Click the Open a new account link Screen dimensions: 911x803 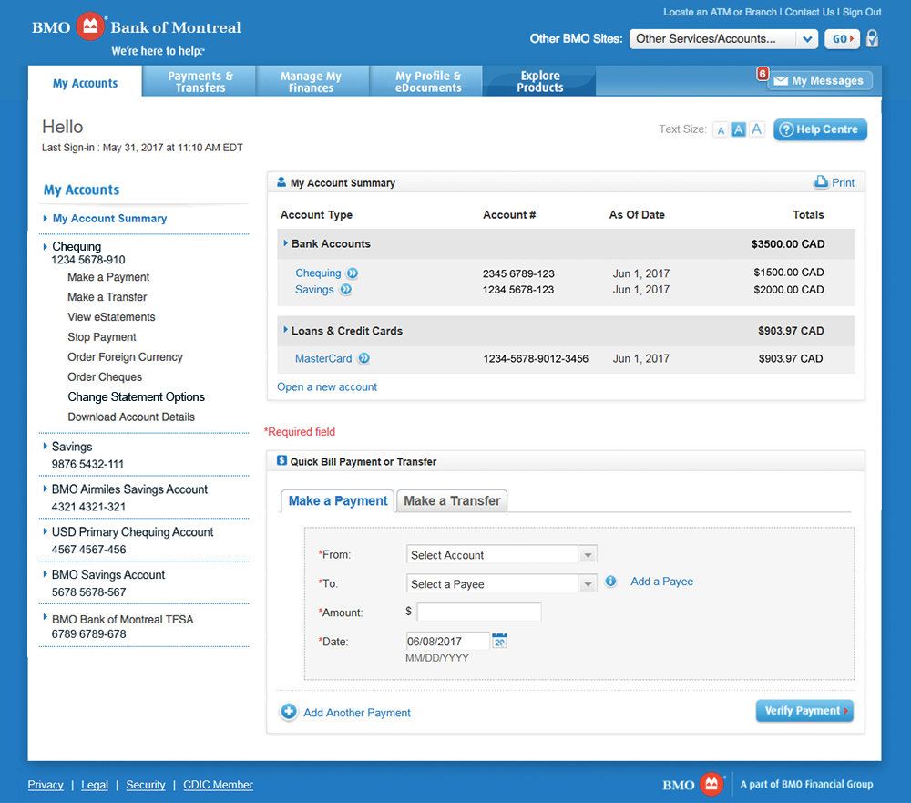tap(326, 386)
